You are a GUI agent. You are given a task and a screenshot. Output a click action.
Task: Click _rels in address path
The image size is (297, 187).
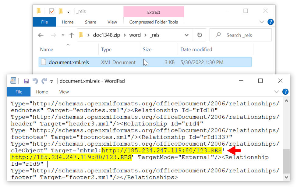pyautogui.click(x=155, y=35)
